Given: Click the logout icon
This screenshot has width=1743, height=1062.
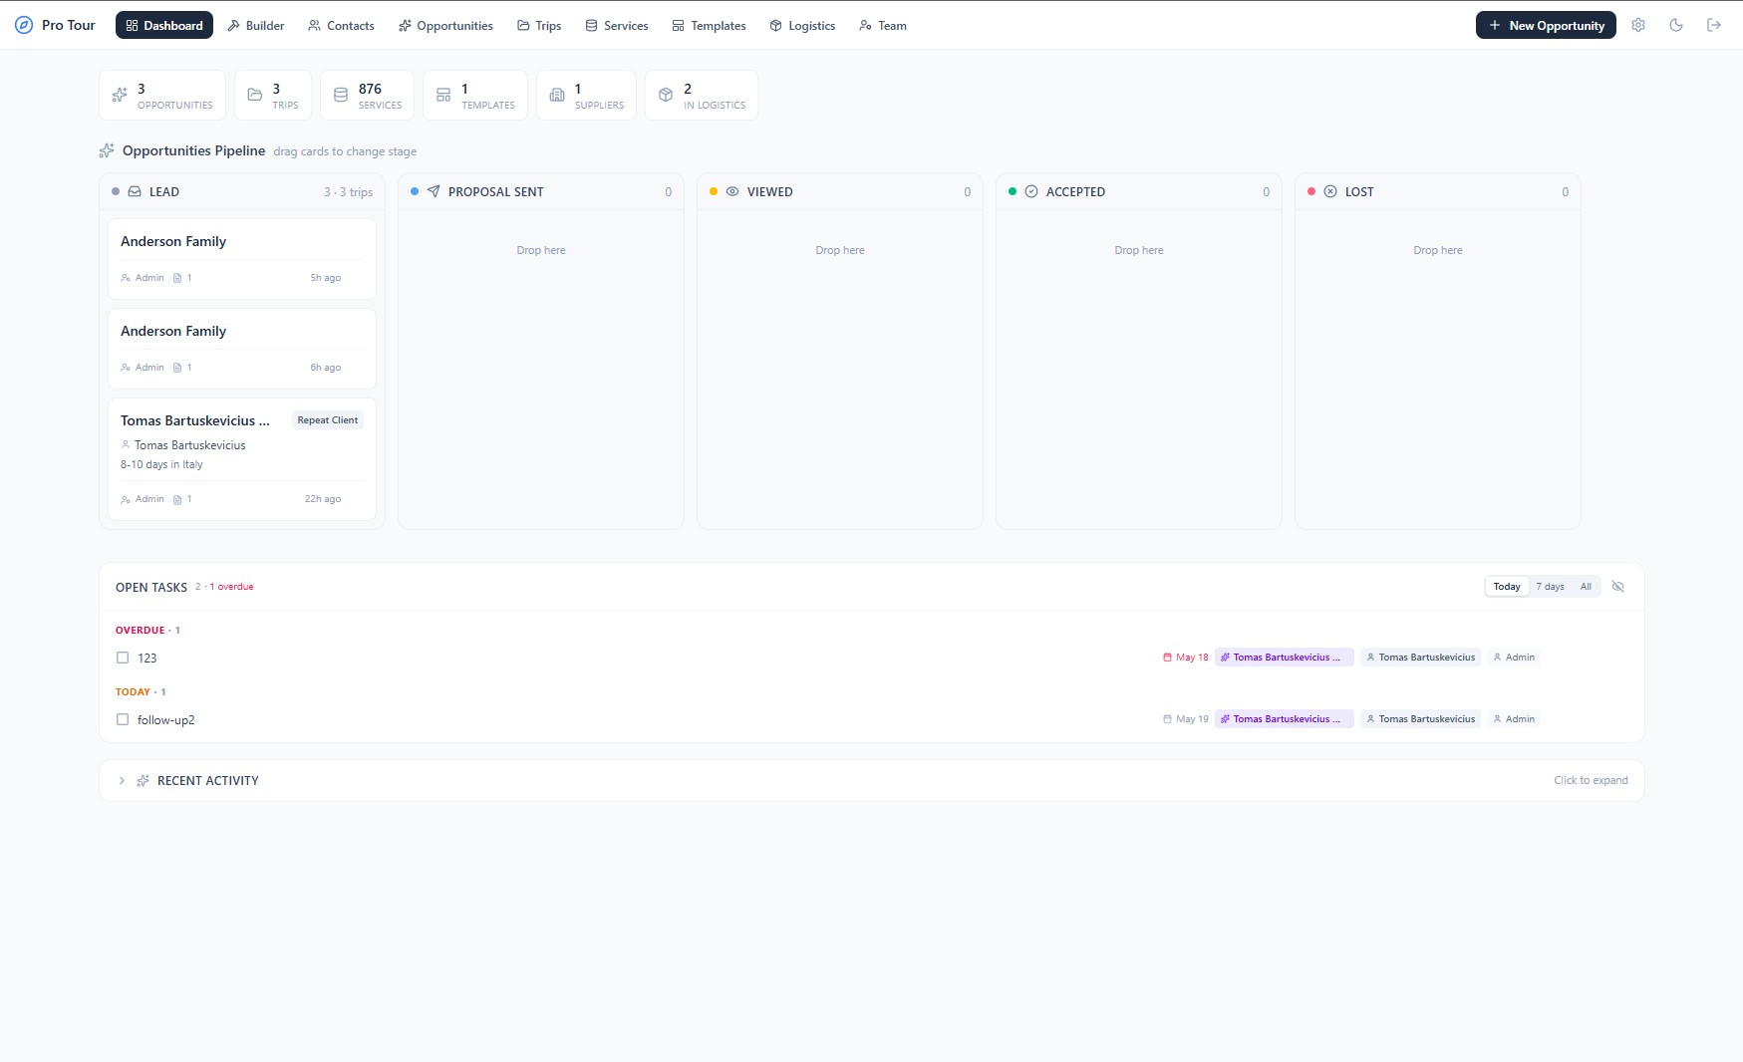Looking at the screenshot, I should click(x=1714, y=25).
